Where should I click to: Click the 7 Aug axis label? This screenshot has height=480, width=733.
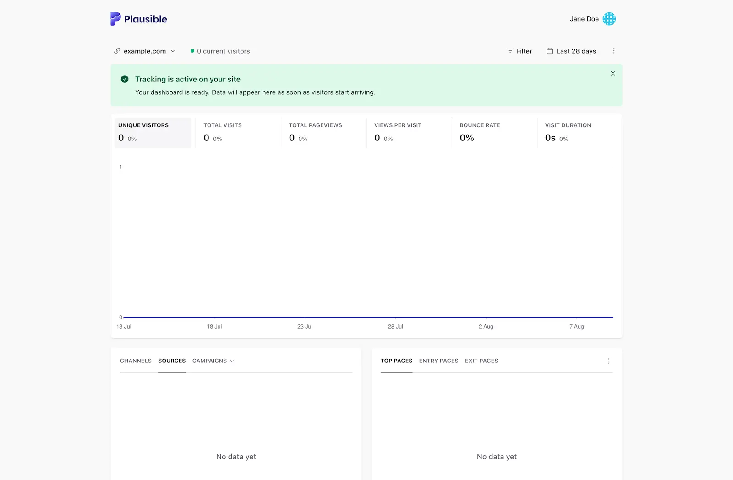(x=577, y=326)
